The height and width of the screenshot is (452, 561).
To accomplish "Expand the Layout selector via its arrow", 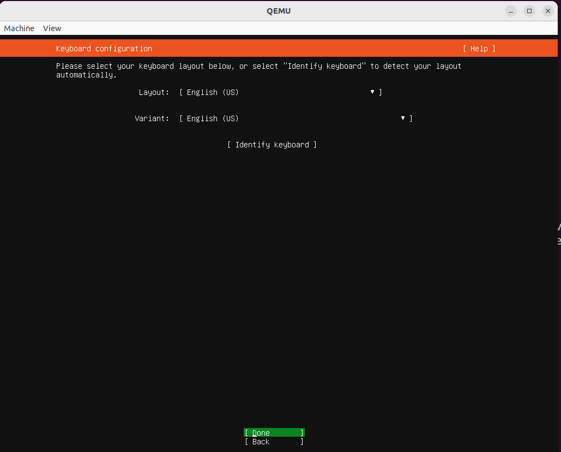I will pos(372,92).
